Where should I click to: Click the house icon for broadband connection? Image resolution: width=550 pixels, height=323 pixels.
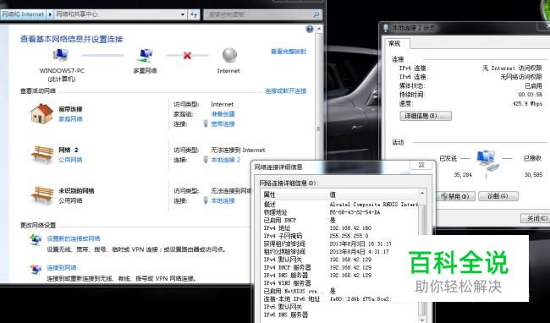pos(41,113)
